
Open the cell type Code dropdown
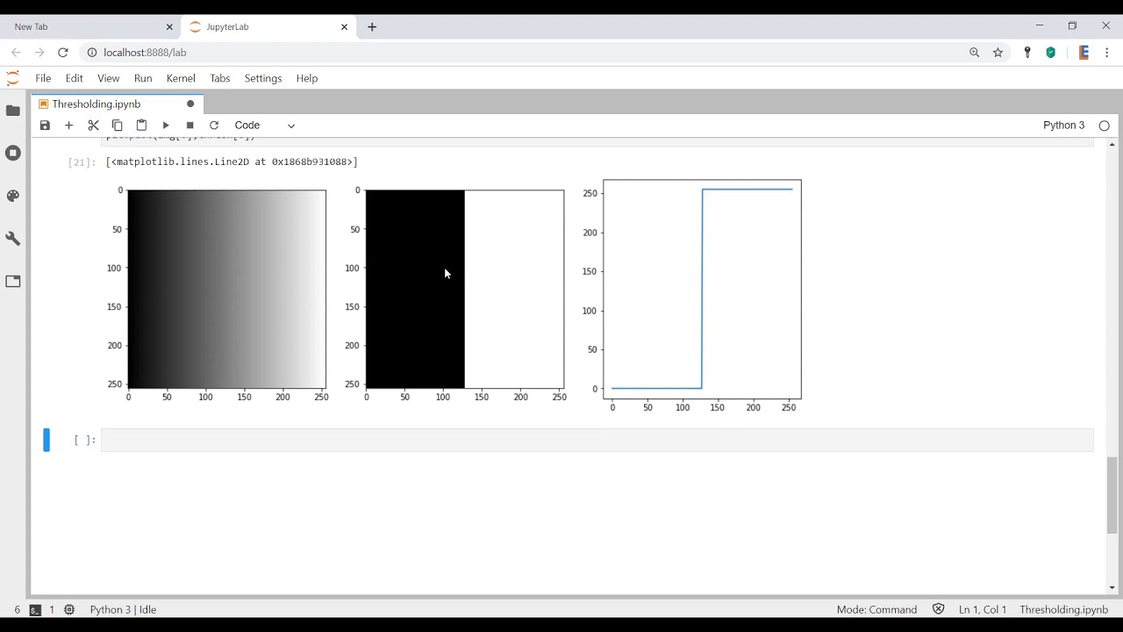[x=265, y=126]
